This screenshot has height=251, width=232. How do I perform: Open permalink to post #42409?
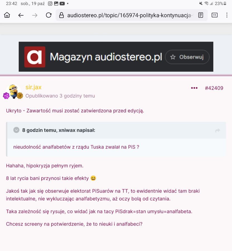coord(214,88)
